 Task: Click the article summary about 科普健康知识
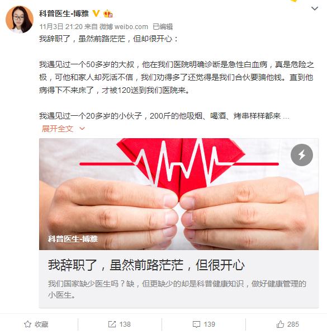click(x=177, y=289)
